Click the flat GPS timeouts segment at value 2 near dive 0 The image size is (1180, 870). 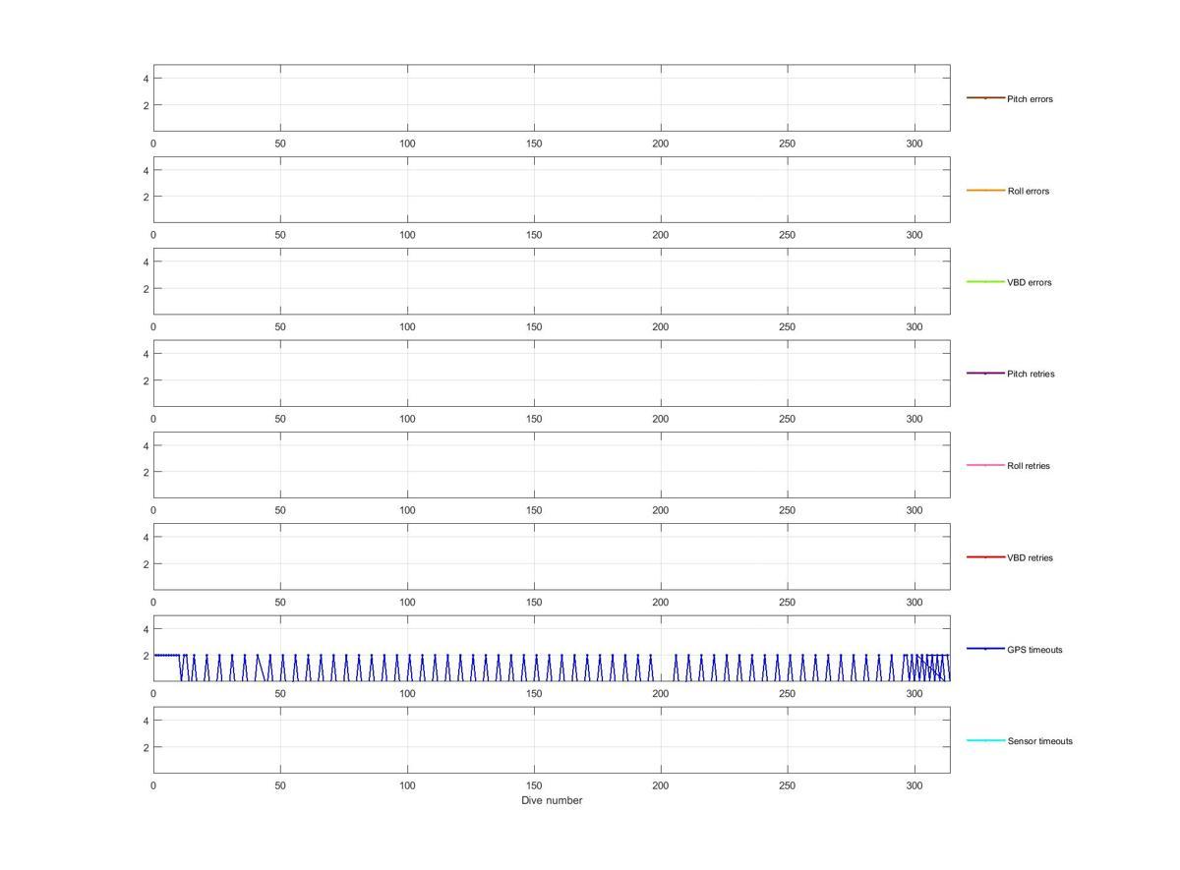coord(167,655)
